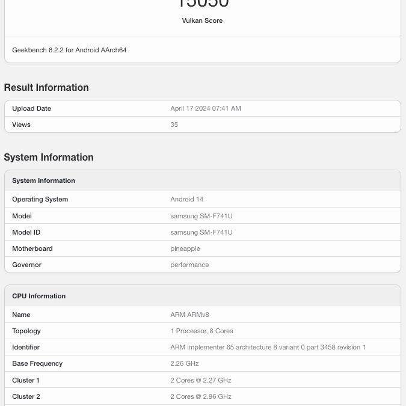This screenshot has width=406, height=406.
Task: Select the ARM ARMv8 name value
Action: click(189, 315)
